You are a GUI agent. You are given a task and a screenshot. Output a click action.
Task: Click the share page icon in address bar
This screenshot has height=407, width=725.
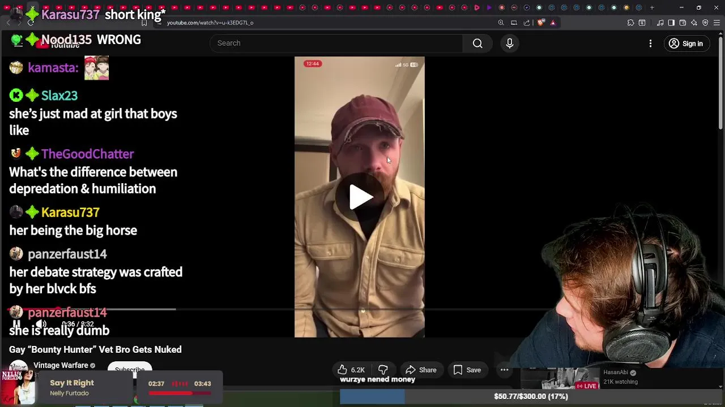tap(527, 23)
